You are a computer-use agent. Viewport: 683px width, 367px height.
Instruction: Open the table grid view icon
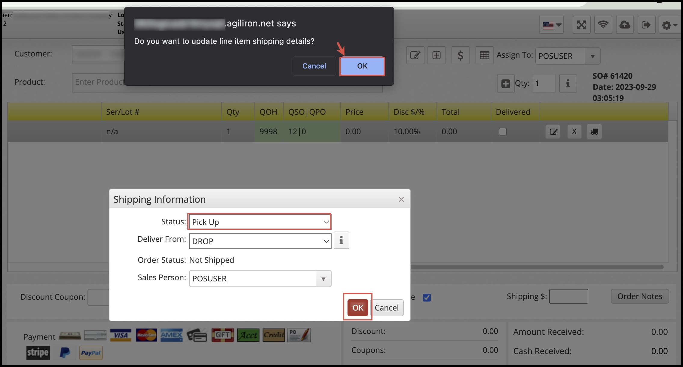click(484, 55)
